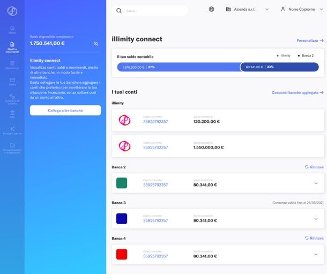This screenshot has width=327, height=274.
Task: Click illimity logo of 1.550.000,00 € account
Action: point(124,146)
